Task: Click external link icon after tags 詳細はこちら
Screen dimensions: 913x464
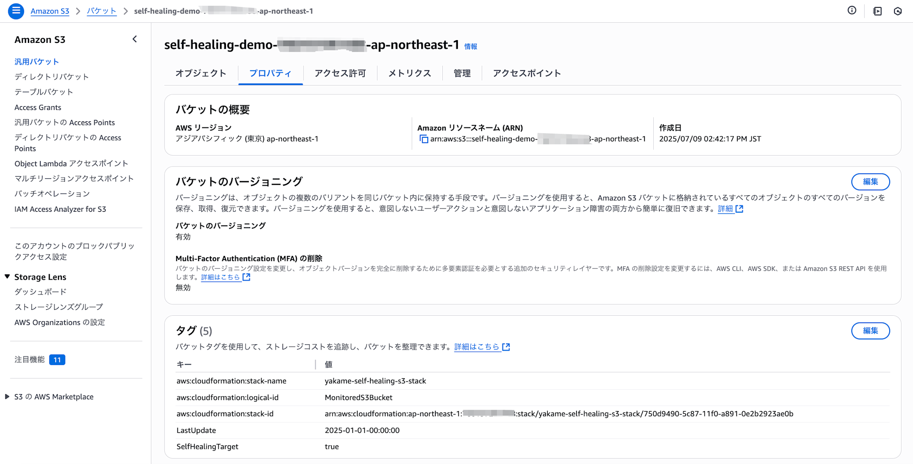Action: coord(506,347)
